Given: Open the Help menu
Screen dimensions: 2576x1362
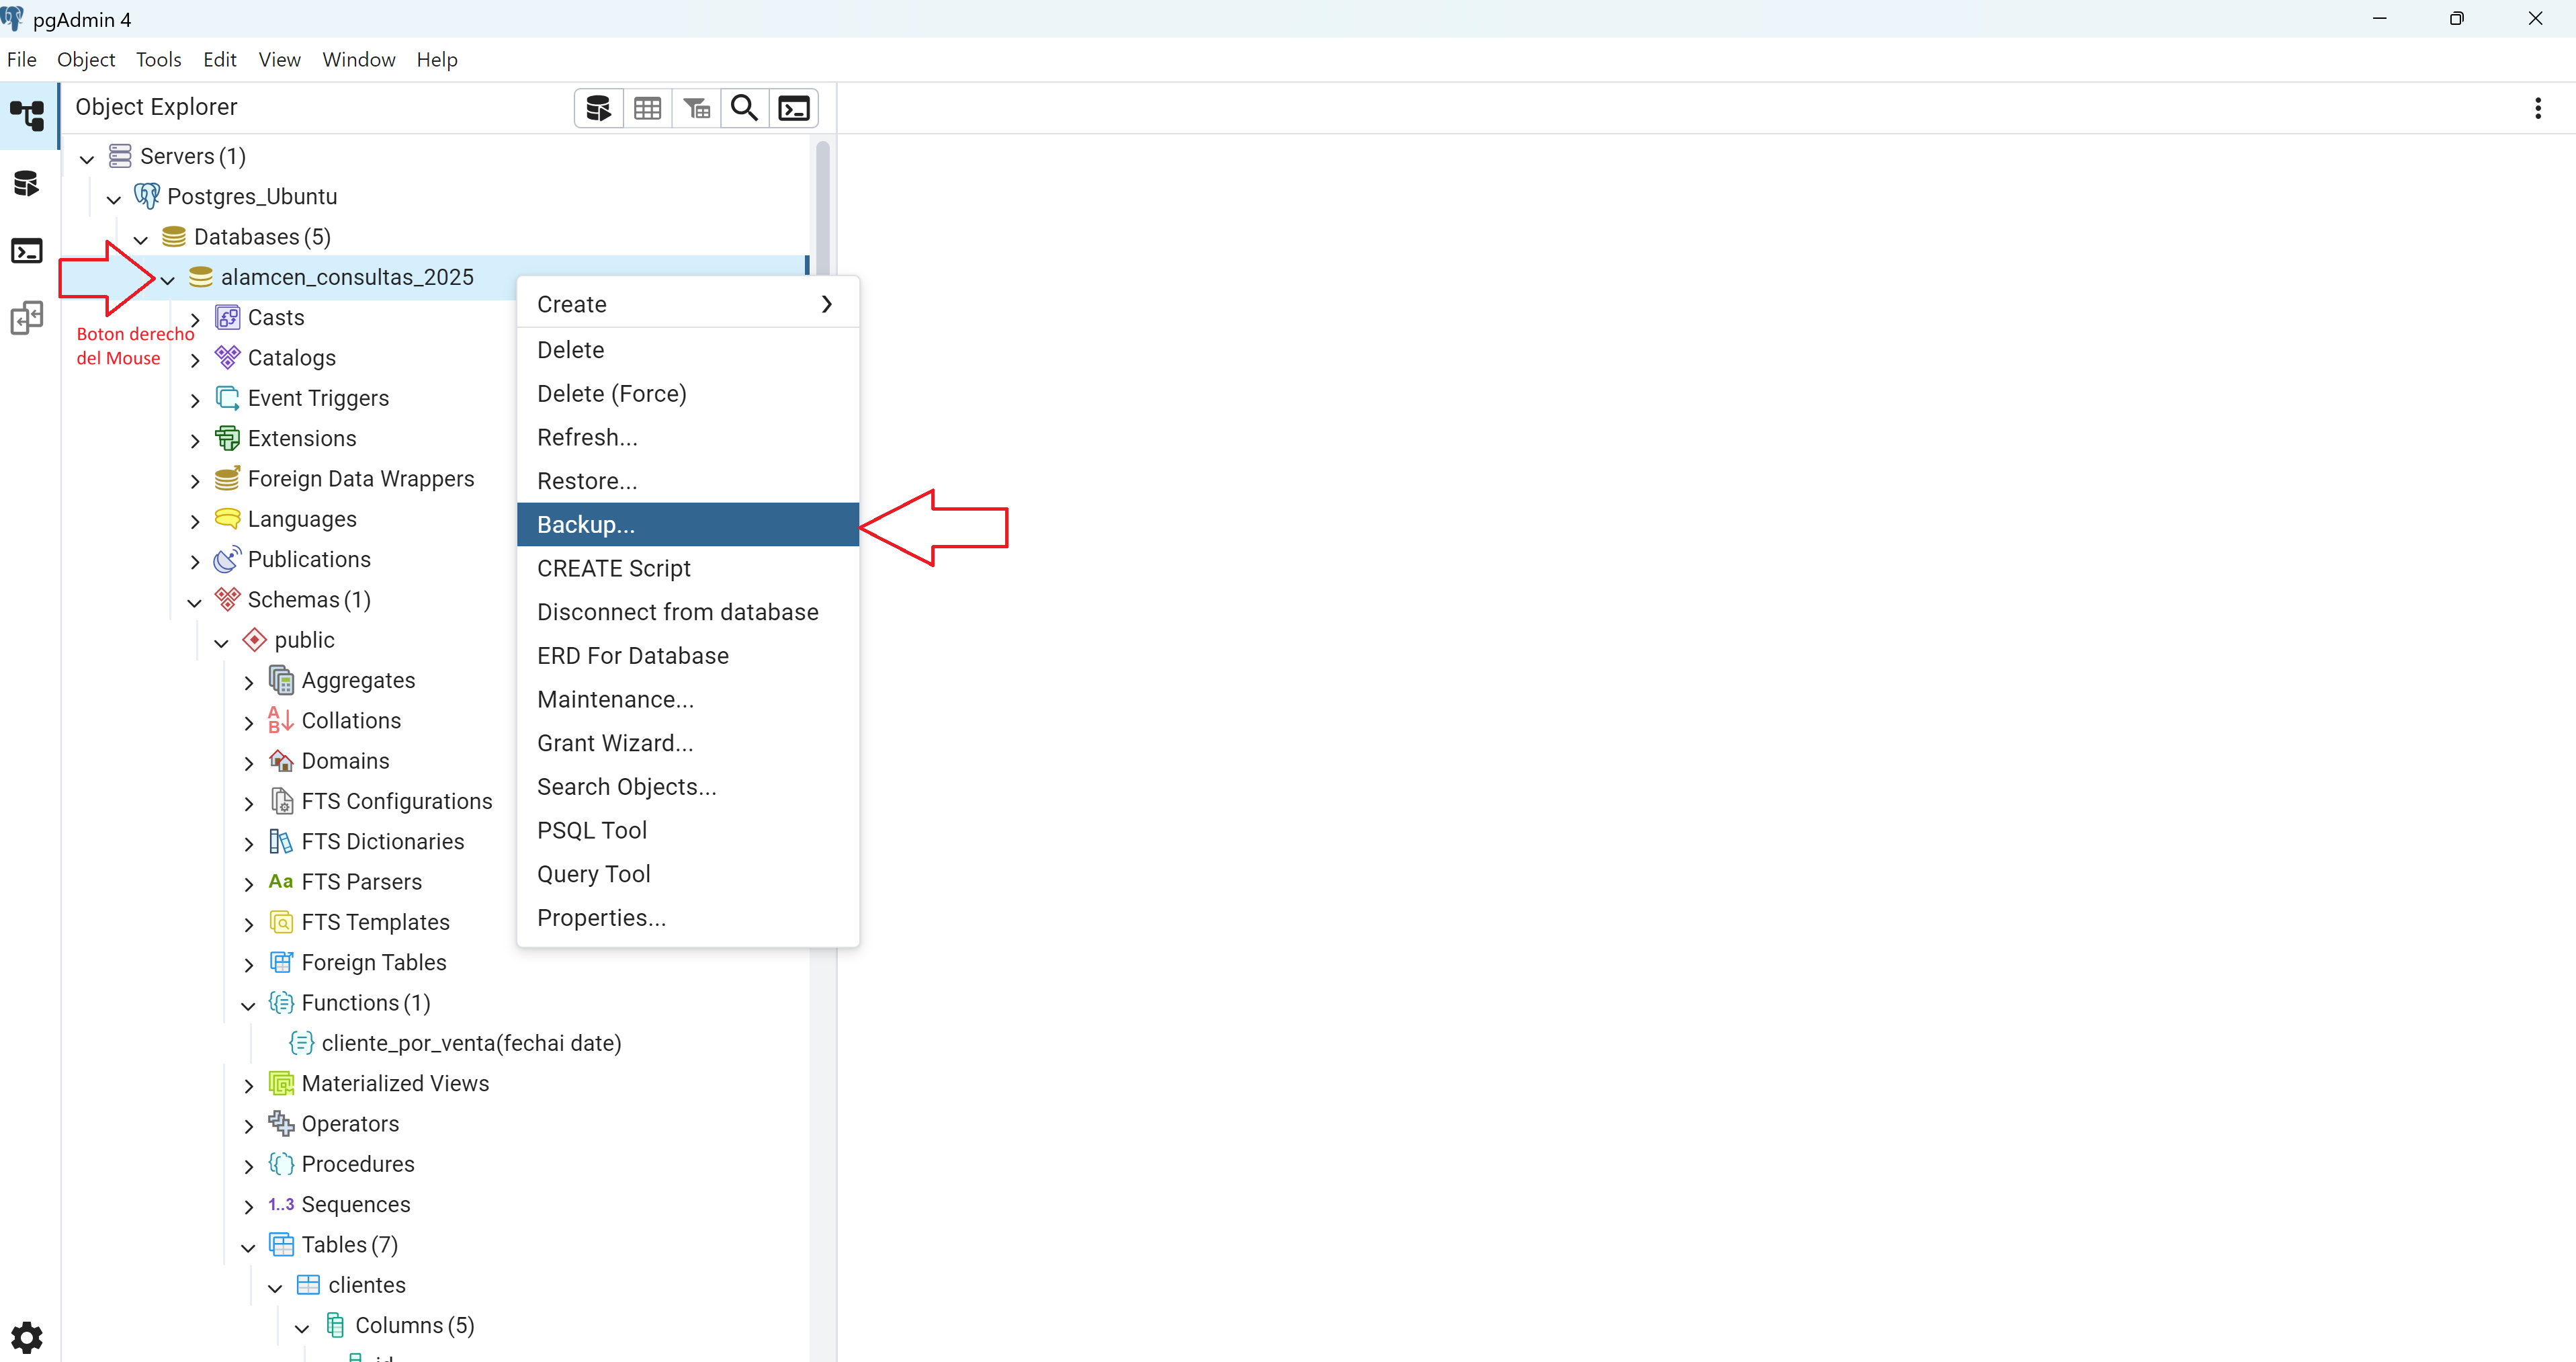Looking at the screenshot, I should pos(437,60).
